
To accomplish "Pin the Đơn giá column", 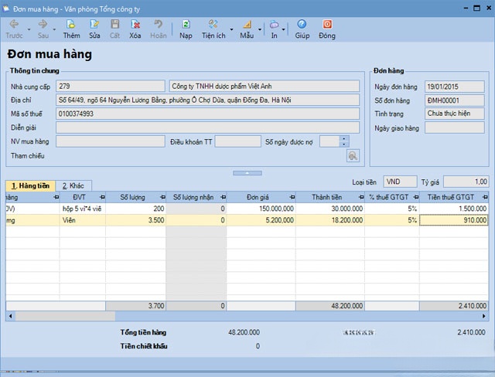I will point(292,197).
